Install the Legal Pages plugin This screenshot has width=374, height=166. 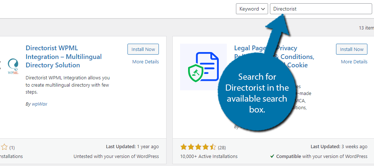[352, 49]
